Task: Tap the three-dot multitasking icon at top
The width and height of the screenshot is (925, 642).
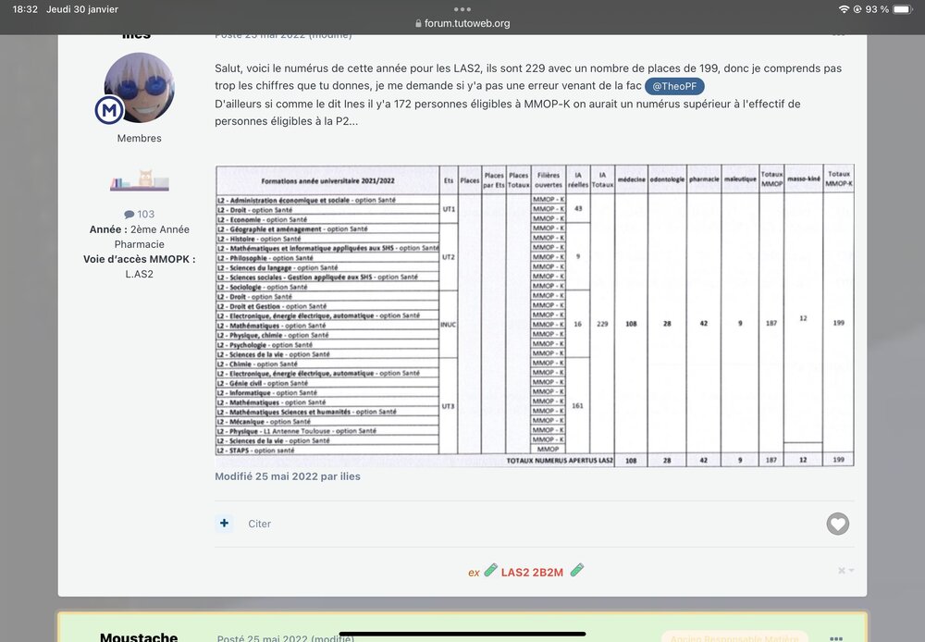Action: coord(462,9)
